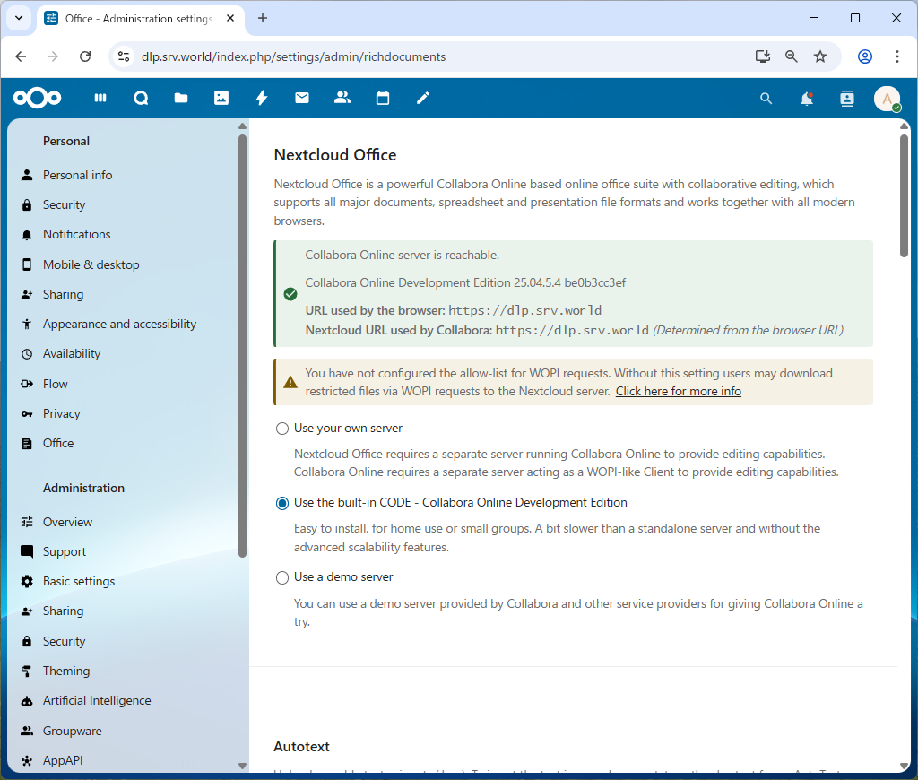
Task: Open the Mail app icon
Action: coord(302,99)
